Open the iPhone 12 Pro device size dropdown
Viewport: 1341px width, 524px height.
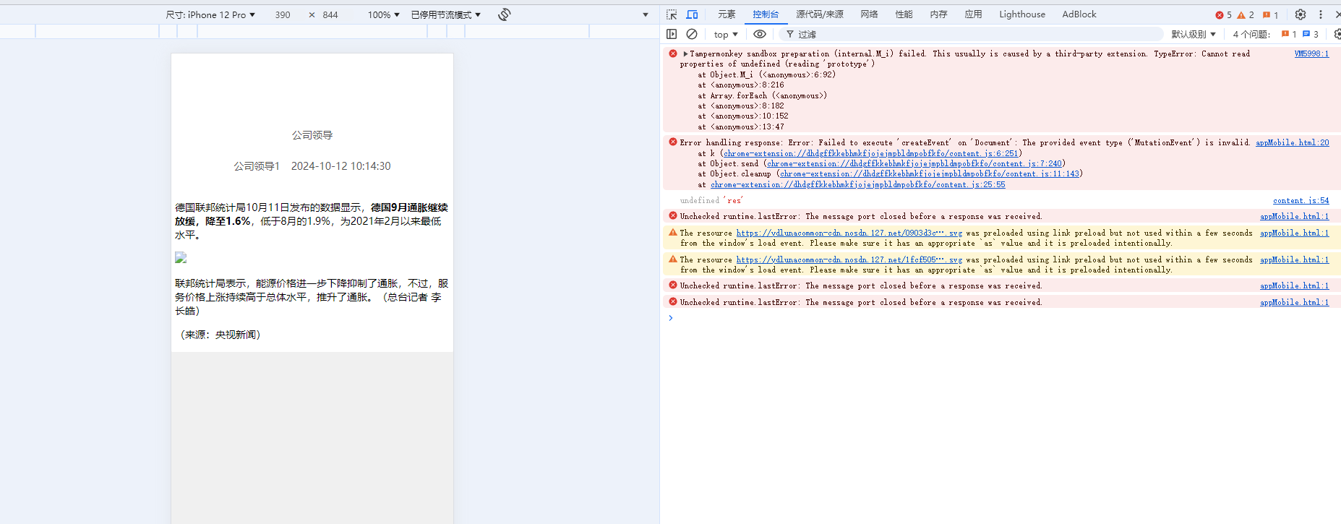click(x=210, y=14)
